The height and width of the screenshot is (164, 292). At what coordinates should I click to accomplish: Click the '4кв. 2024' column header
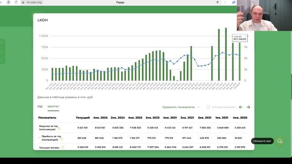click(100, 118)
